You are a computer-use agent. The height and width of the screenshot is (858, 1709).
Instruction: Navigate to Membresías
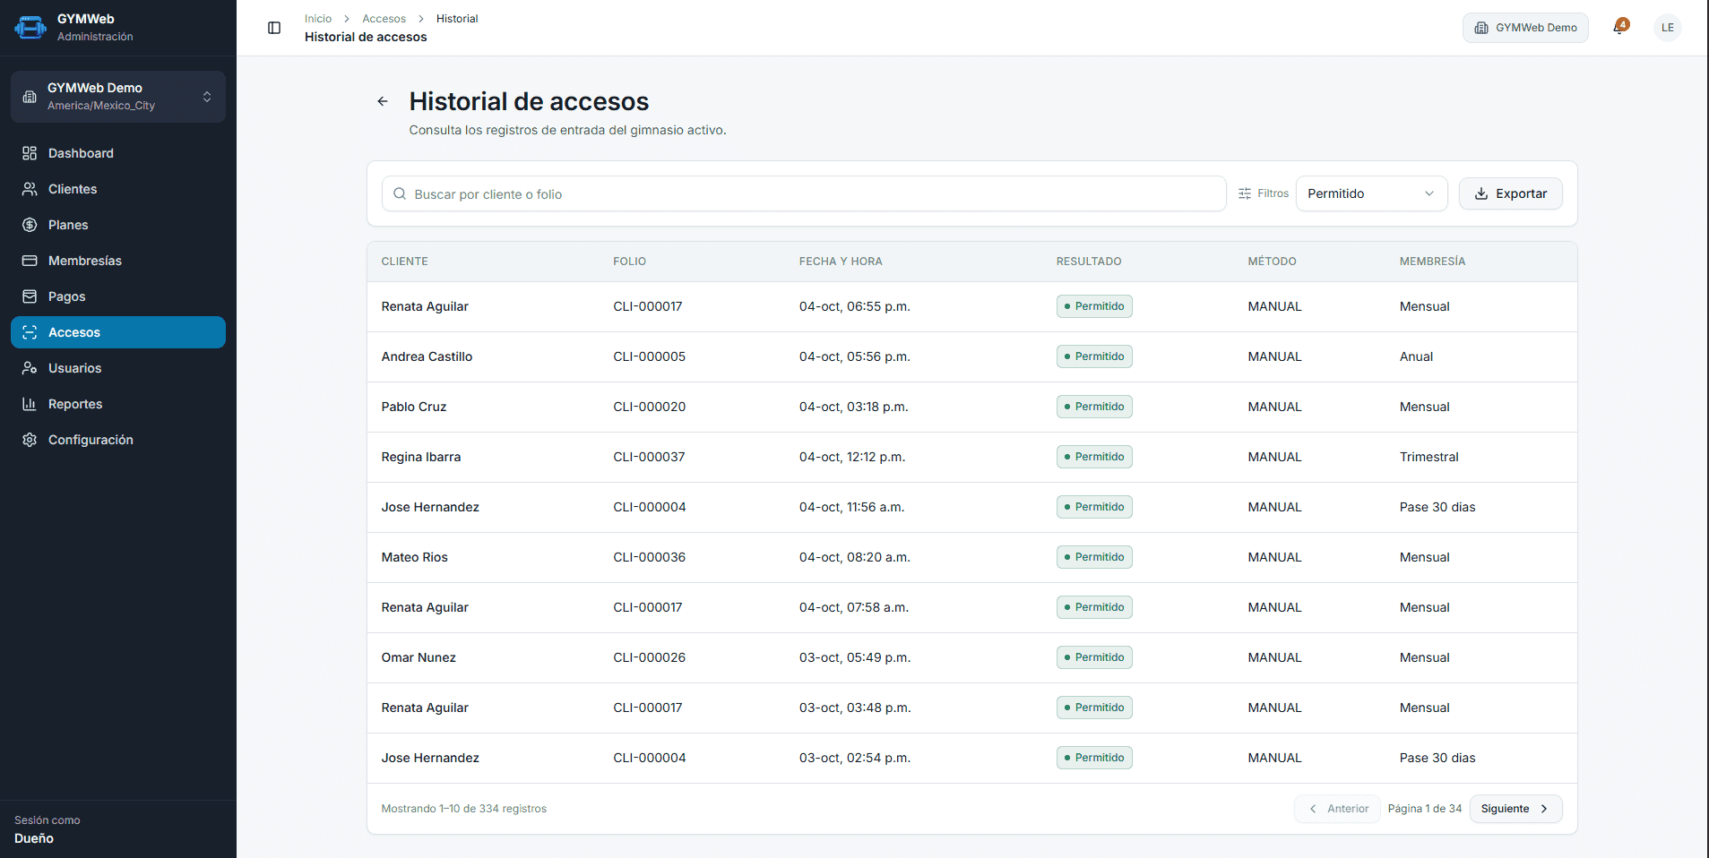118,261
